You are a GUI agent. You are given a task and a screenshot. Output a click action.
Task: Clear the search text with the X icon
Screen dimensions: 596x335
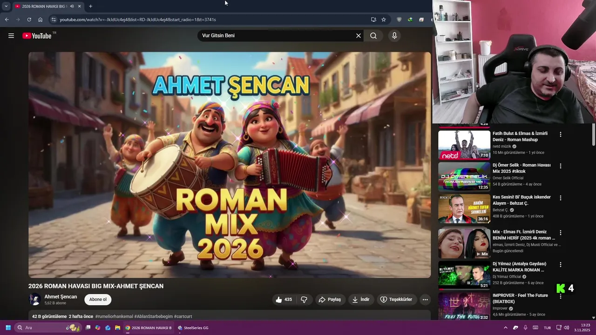[359, 36]
